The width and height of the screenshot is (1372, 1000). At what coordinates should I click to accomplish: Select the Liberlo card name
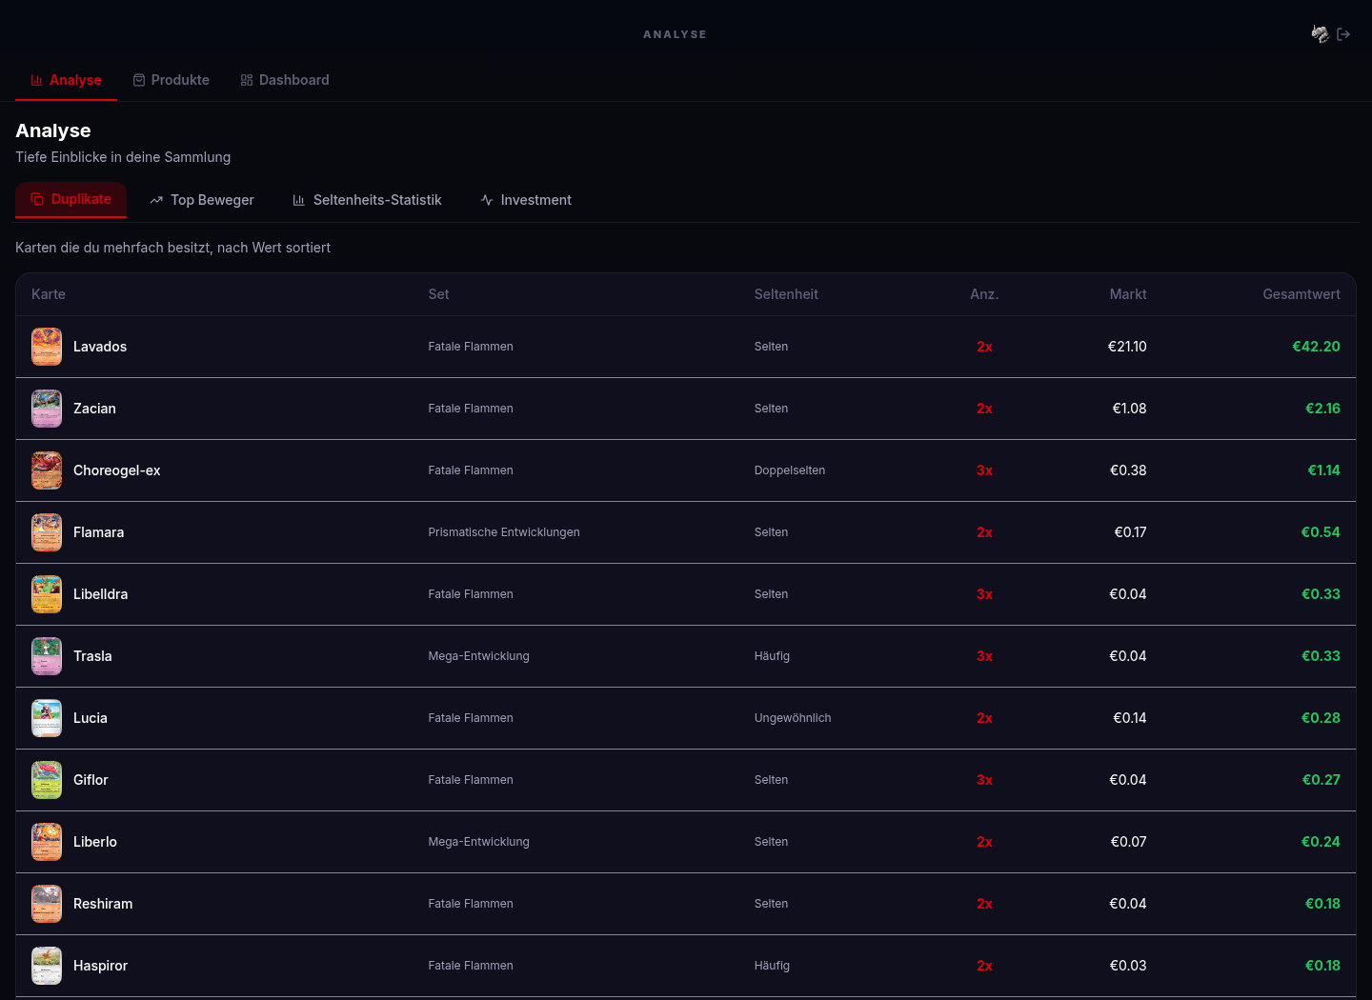(95, 842)
